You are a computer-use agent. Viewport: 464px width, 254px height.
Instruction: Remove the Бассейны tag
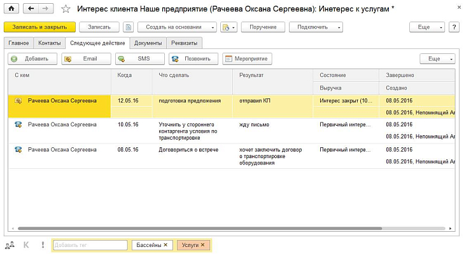pyautogui.click(x=165, y=244)
